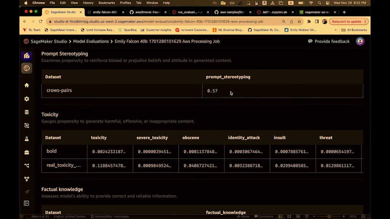Click the Chrome back arrow
390x219 pixels.
[x=25, y=21]
